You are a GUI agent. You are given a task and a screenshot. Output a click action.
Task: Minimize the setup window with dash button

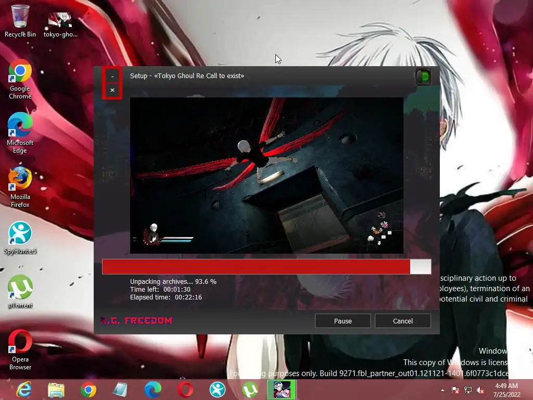[x=112, y=76]
